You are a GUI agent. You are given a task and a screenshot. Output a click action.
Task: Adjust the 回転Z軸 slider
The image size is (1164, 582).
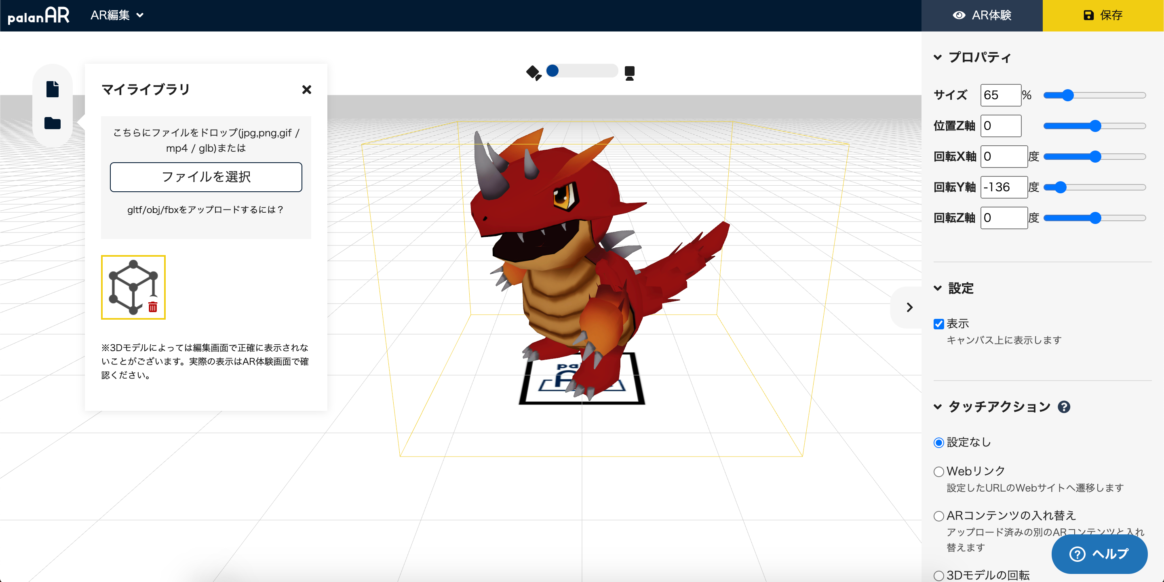point(1094,218)
